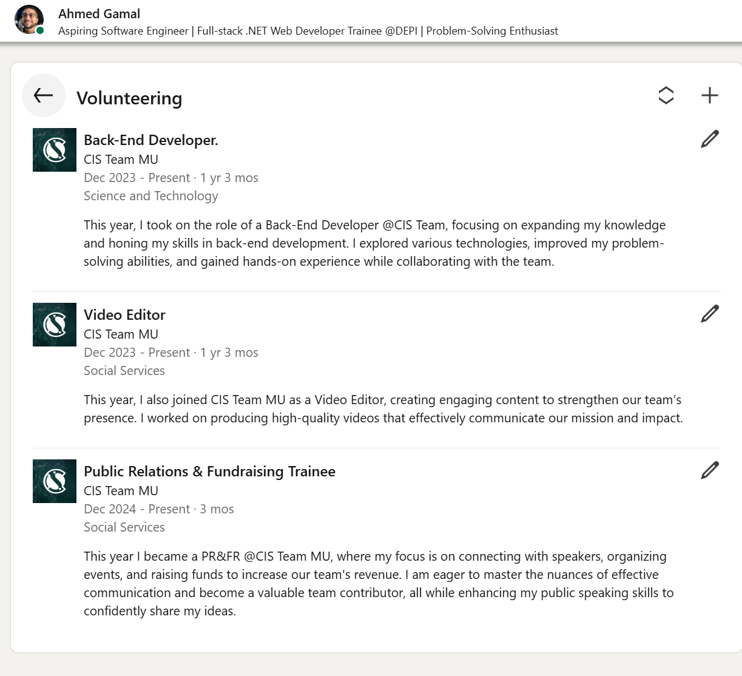This screenshot has width=742, height=676.
Task: Click Social Services under Video Editor
Action: point(124,371)
